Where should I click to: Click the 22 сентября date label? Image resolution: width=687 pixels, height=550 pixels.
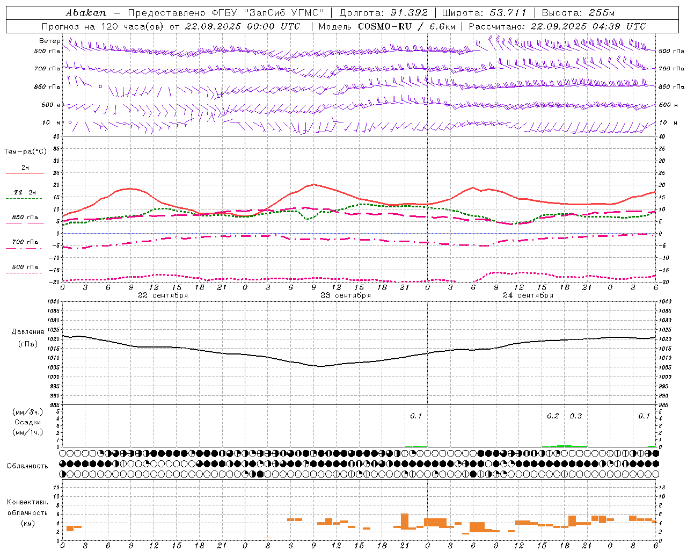tap(163, 295)
